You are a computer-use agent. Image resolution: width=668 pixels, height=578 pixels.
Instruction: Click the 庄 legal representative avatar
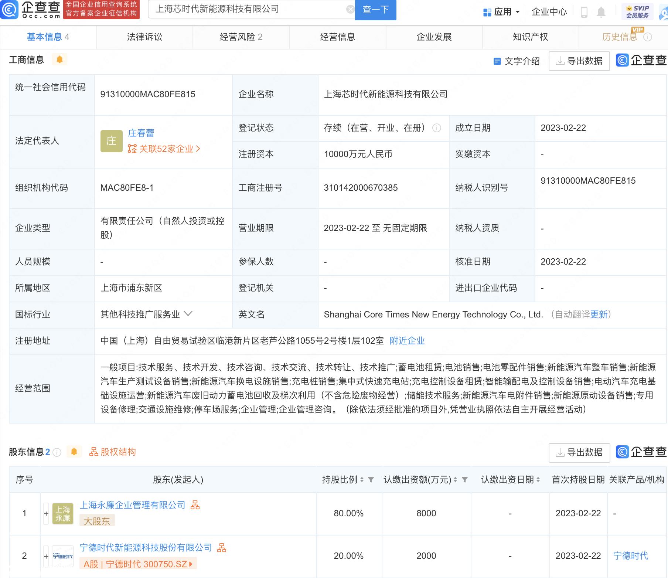(112, 141)
